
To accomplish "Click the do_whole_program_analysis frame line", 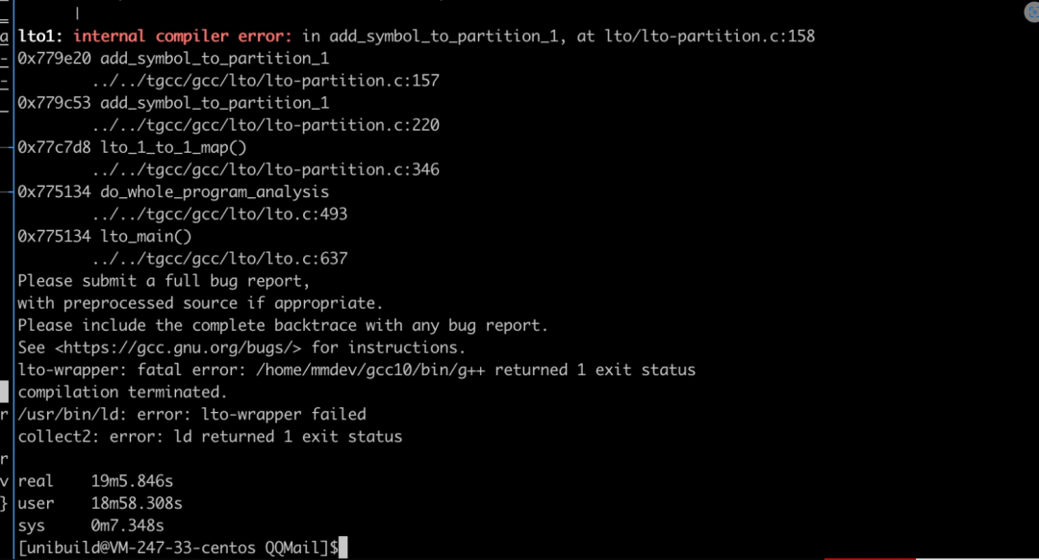I will 173,191.
